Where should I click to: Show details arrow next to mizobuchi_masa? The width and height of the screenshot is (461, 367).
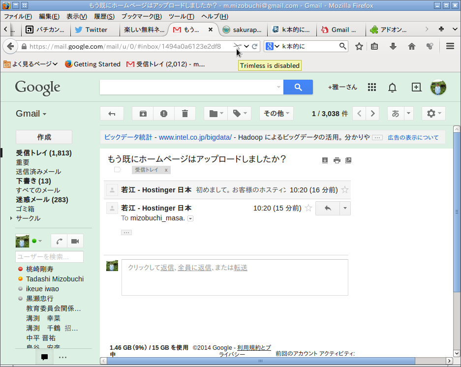pos(190,218)
